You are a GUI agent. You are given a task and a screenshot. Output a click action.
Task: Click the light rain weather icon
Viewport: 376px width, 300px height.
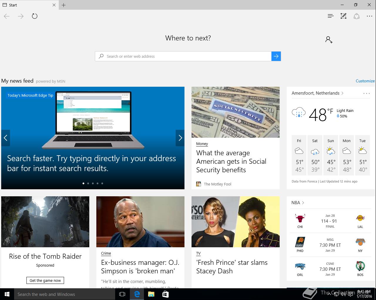click(299, 113)
